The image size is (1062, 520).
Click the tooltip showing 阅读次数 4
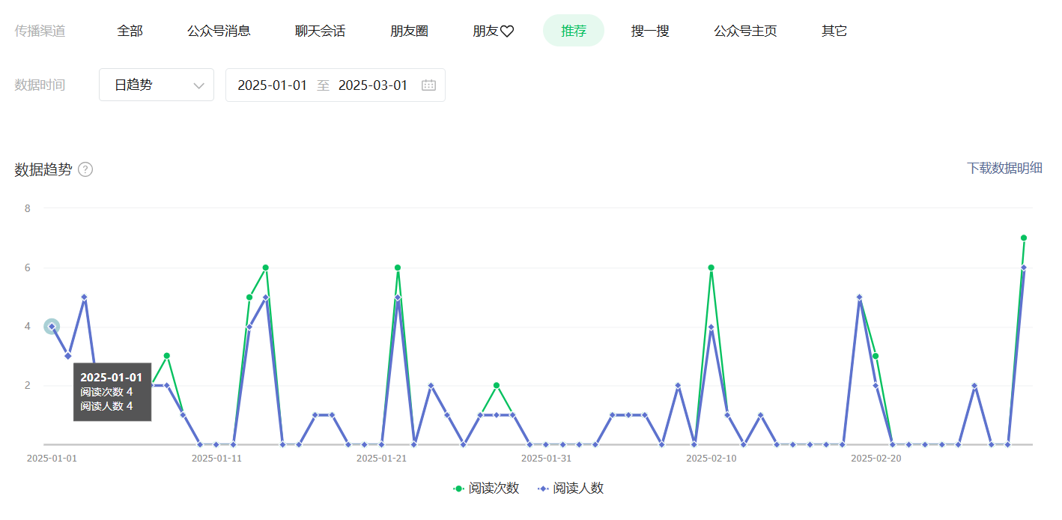coord(112,392)
